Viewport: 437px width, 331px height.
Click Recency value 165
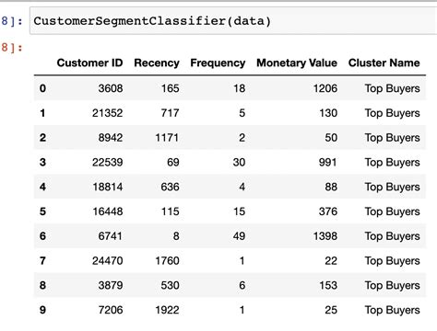point(171,88)
